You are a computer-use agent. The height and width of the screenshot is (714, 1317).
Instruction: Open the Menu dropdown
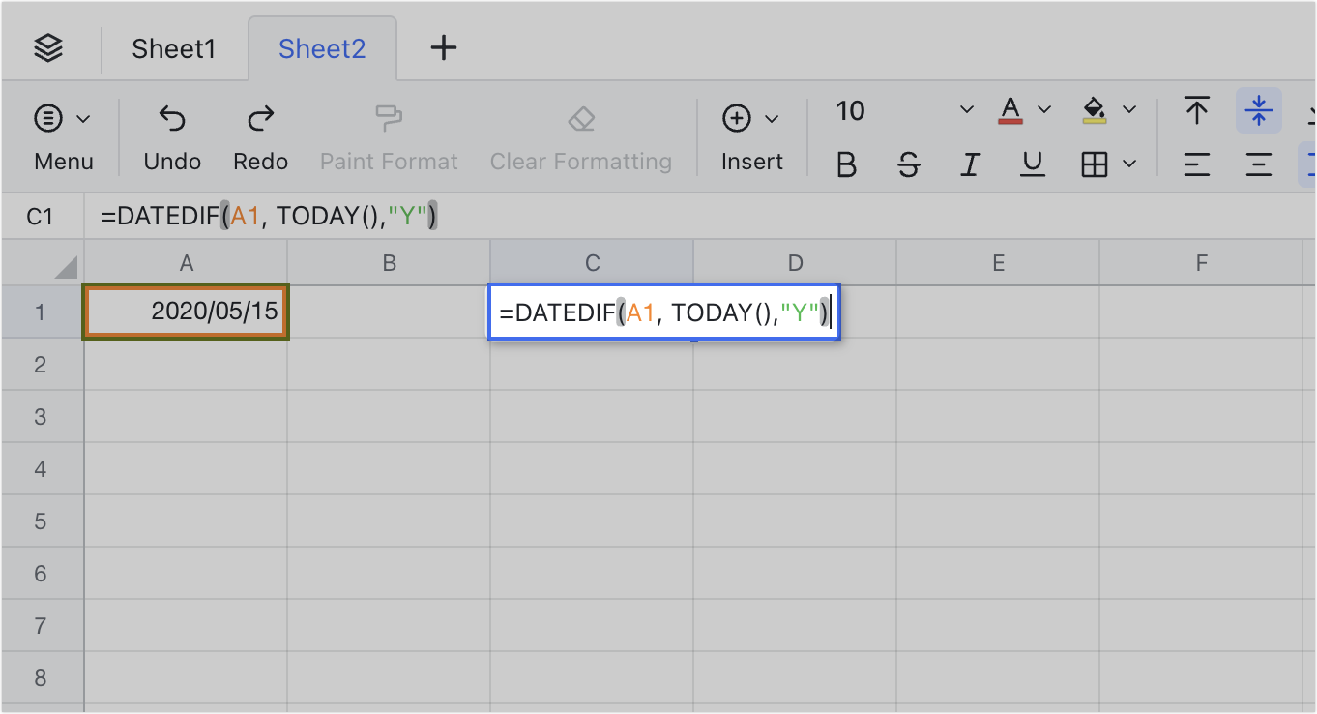[x=62, y=135]
